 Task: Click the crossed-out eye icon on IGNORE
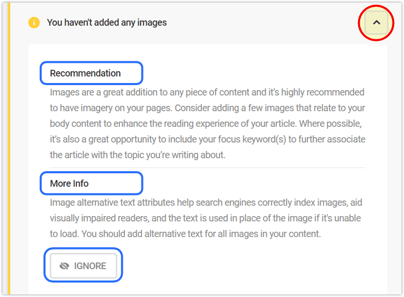(x=64, y=266)
